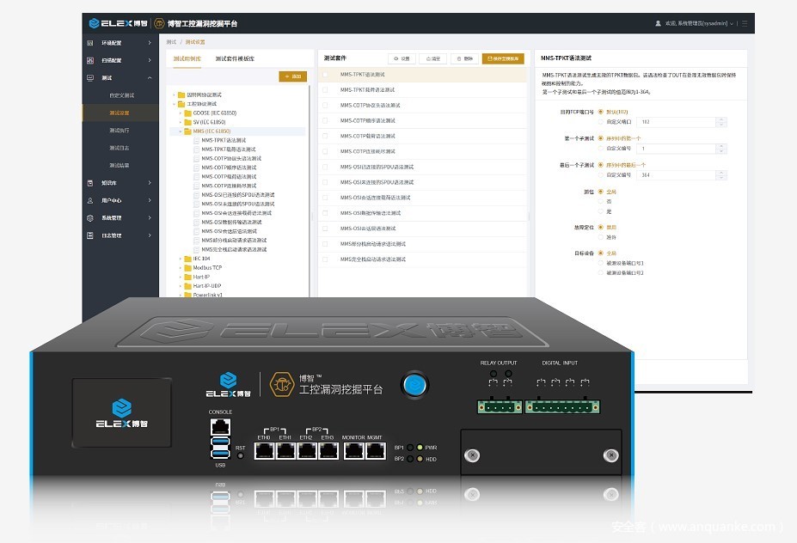
Task: Click the 日志管理 sidebar icon
Action: tap(92, 235)
